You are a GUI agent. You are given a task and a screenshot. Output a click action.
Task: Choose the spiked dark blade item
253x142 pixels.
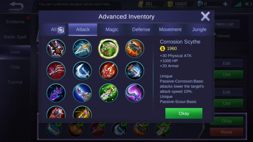(56, 49)
